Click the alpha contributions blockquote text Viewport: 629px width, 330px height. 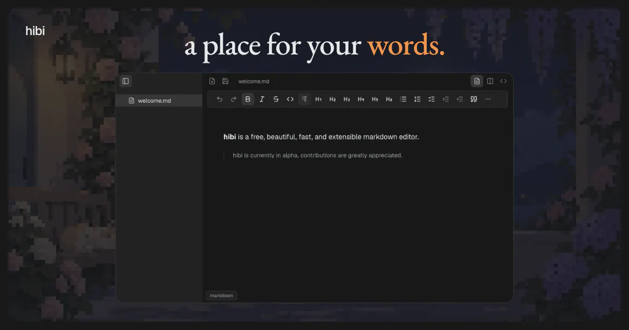tap(317, 156)
